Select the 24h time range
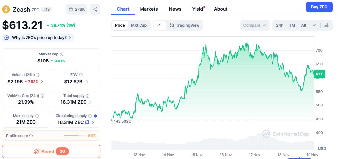Screen dimensions: 338x159 [280, 25]
